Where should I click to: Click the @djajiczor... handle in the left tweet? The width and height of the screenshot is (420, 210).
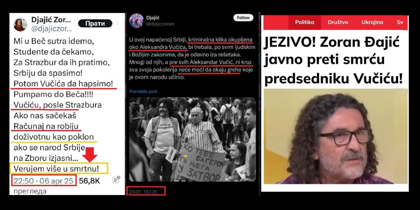click(51, 29)
